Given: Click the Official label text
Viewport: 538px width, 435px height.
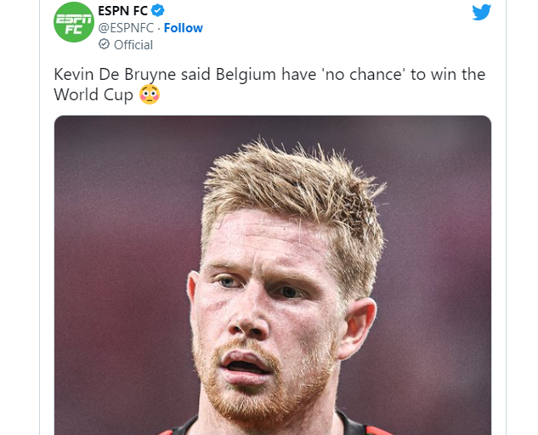Looking at the screenshot, I should coord(133,44).
